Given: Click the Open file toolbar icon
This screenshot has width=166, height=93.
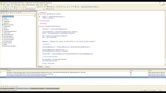Looking at the screenshot, I should pyautogui.click(x=4, y=7).
